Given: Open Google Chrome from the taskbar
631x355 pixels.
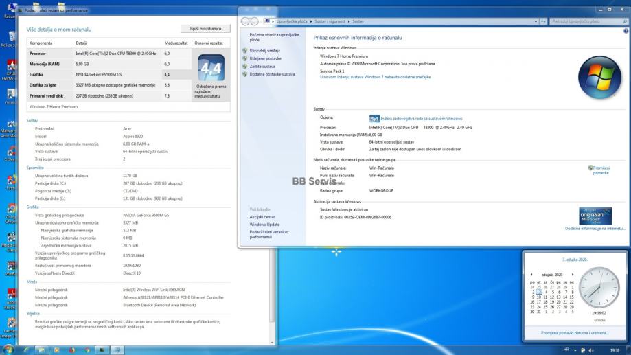Looking at the screenshot, I should pos(87,350).
